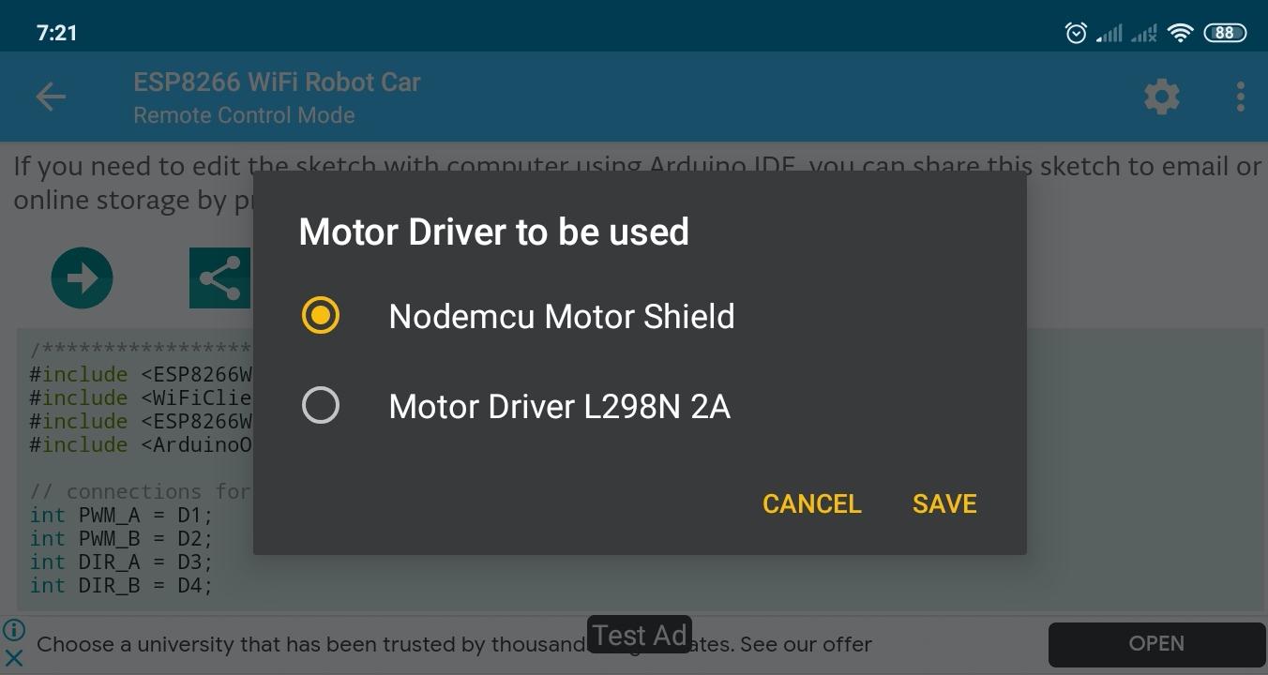Tap the battery level indicator
Screen dimensions: 1268x675
[x=1224, y=33]
